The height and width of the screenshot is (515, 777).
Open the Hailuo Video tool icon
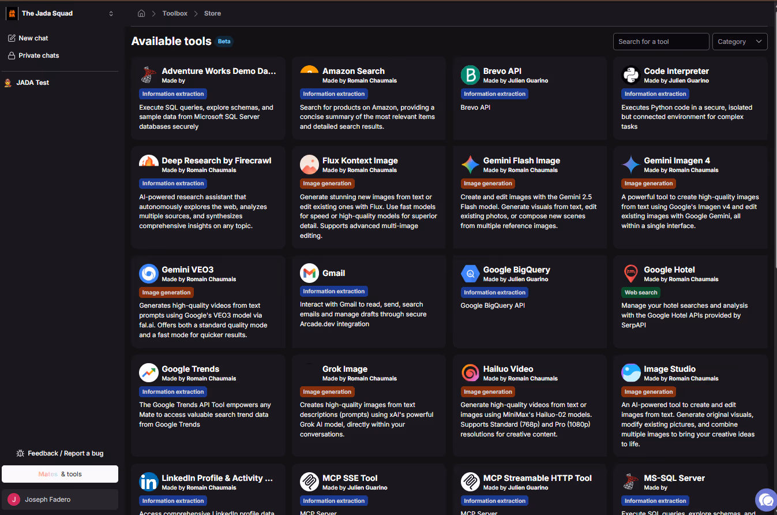point(470,372)
